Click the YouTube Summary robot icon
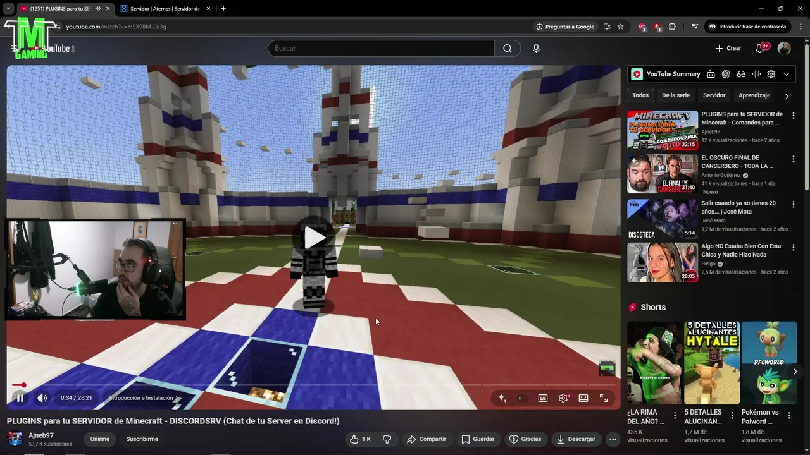The width and height of the screenshot is (810, 455). tap(711, 74)
